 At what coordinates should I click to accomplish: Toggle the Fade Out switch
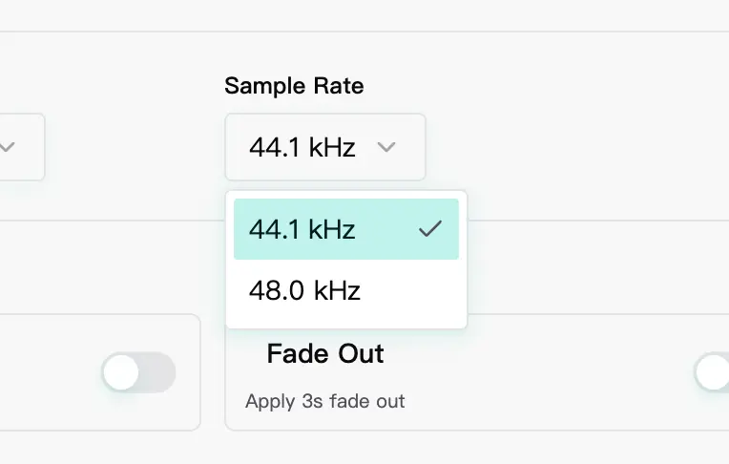(712, 372)
